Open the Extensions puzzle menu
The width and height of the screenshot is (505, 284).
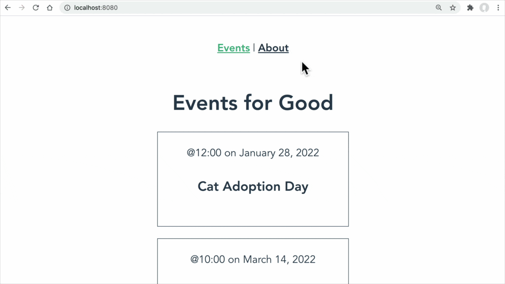coord(470,7)
